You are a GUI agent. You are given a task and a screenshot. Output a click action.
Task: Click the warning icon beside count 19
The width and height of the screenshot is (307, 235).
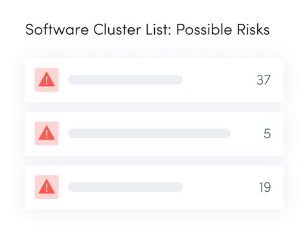(47, 187)
